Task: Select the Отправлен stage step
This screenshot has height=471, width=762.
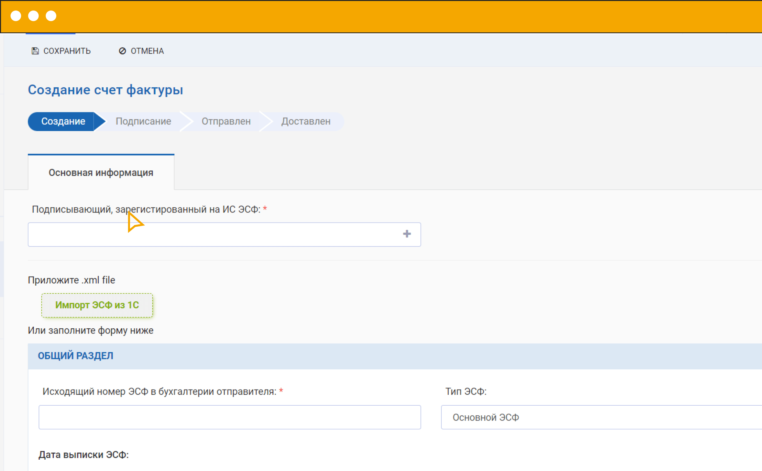Action: (226, 121)
